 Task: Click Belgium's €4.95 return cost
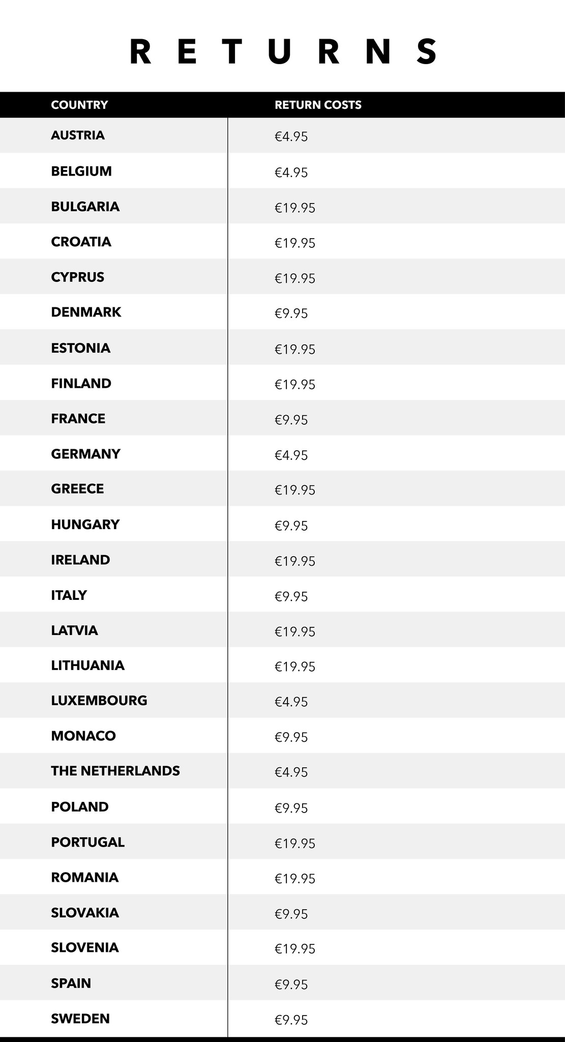(291, 172)
